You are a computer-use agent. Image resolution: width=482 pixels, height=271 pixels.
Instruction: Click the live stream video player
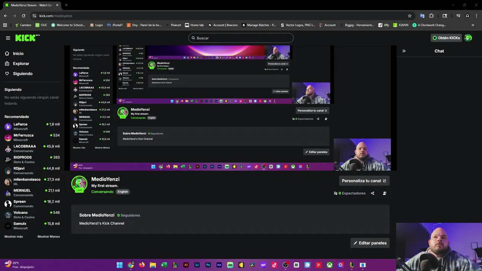pos(230,108)
